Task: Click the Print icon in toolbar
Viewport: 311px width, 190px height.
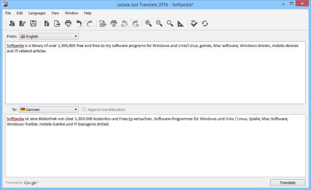Action: (x=68, y=24)
